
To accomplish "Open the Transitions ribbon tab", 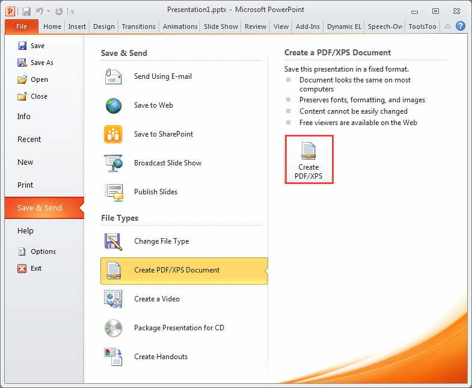I will pyautogui.click(x=139, y=26).
